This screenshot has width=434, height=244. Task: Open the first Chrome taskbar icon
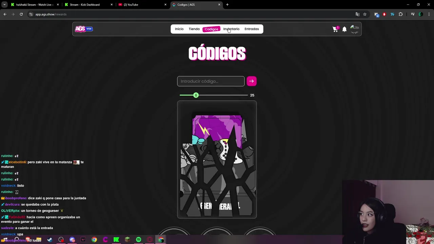(94, 240)
